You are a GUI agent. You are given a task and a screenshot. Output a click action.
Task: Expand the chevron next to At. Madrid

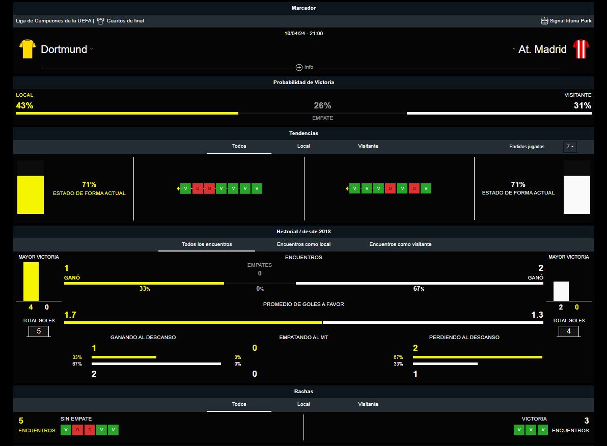pyautogui.click(x=514, y=49)
